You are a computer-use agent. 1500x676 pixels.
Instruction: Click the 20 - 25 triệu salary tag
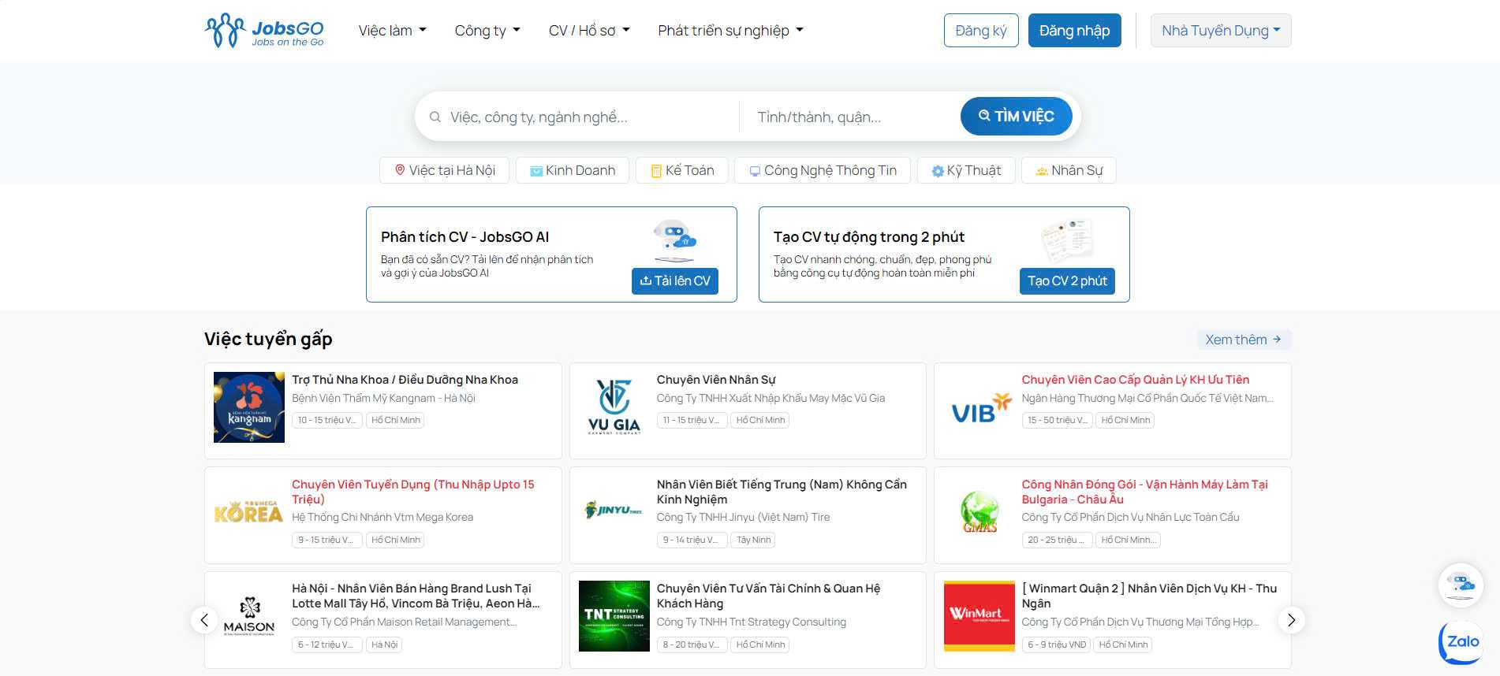click(x=1057, y=540)
